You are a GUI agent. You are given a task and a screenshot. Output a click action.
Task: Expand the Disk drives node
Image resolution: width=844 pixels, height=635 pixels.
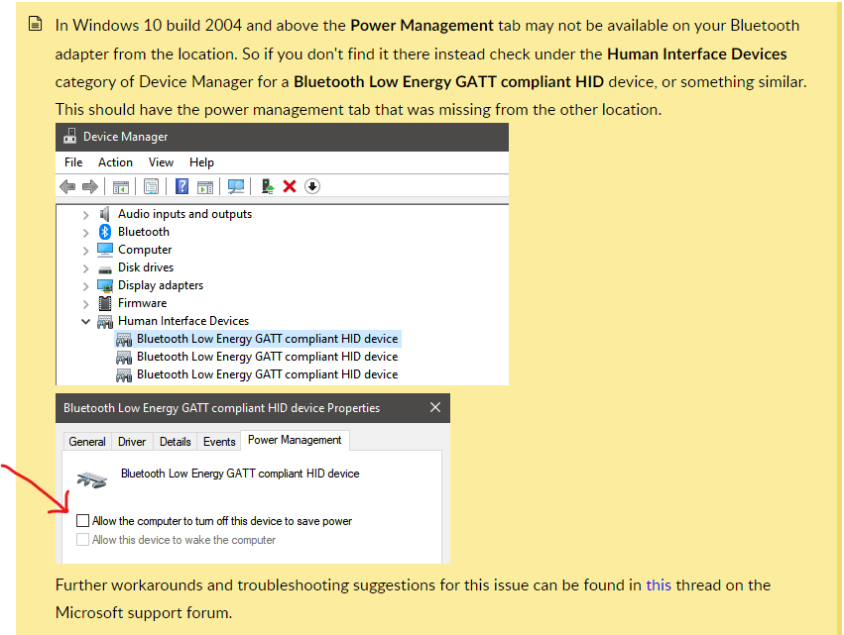[x=85, y=267]
